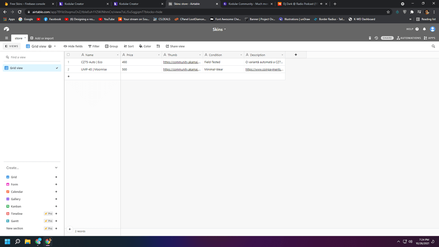
Task: Click the search magnifier in view bar
Action: tap(433, 46)
